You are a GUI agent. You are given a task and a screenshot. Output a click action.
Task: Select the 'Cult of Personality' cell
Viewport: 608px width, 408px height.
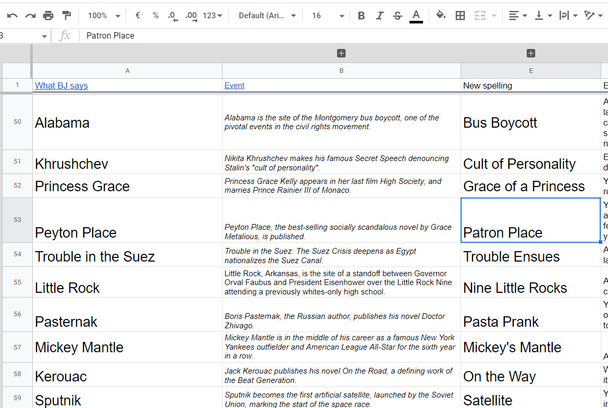point(530,162)
